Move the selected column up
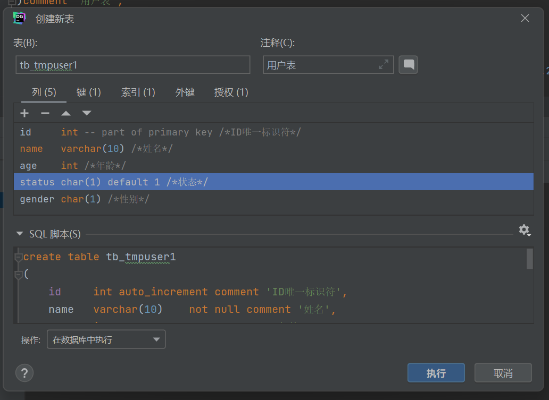 point(65,113)
